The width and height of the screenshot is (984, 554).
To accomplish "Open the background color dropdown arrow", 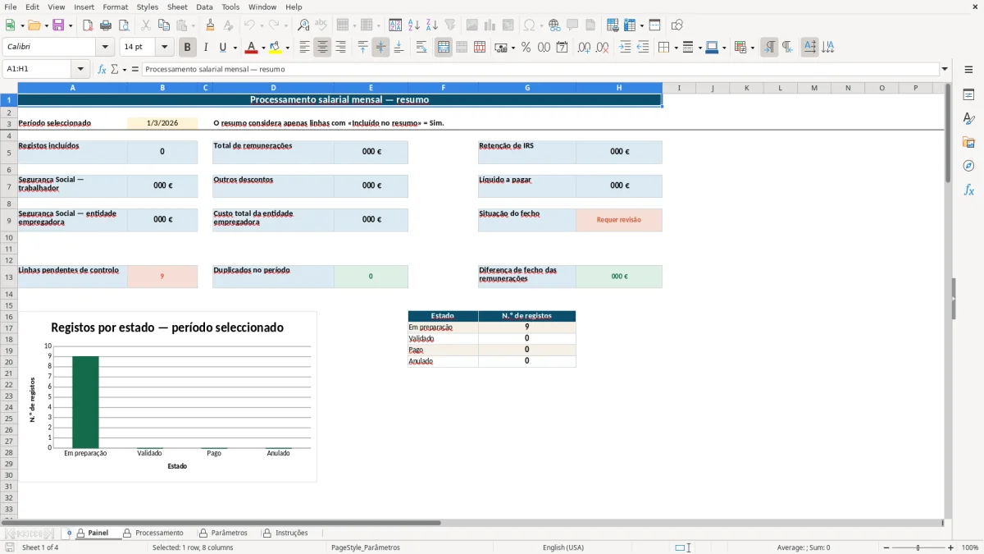I will point(288,48).
